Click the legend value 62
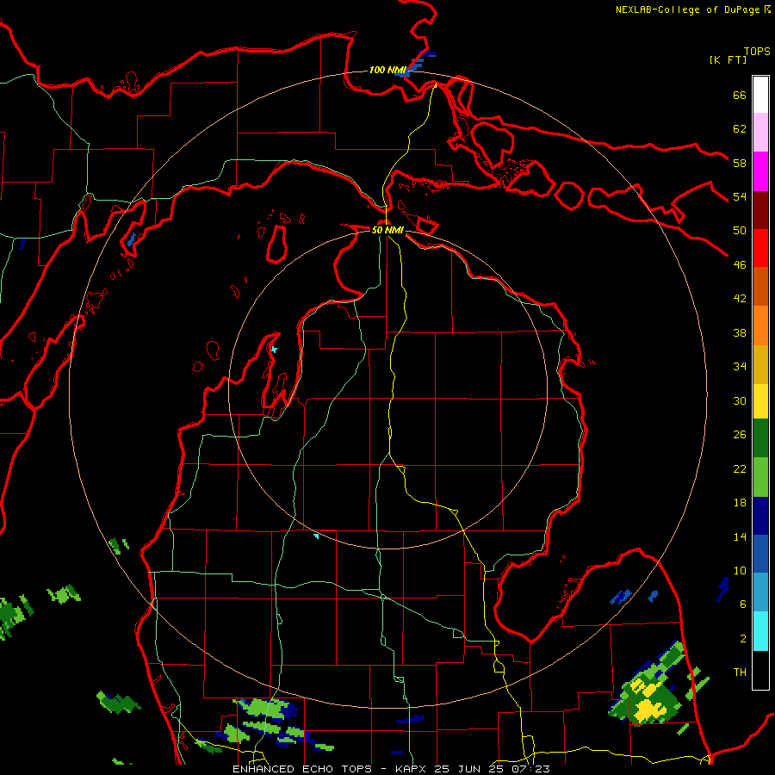775x775 pixels. tap(740, 129)
